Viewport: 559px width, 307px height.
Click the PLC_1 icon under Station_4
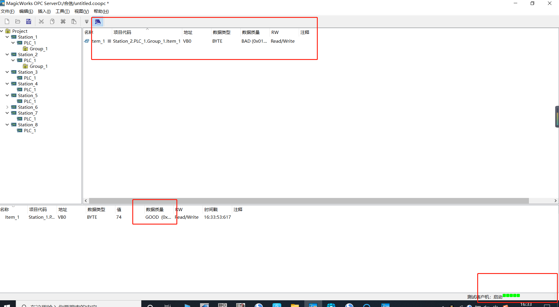(20, 89)
